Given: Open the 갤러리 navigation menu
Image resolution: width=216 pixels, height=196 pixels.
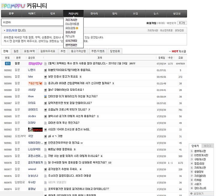Looking at the screenshot, I should pos(94,13).
